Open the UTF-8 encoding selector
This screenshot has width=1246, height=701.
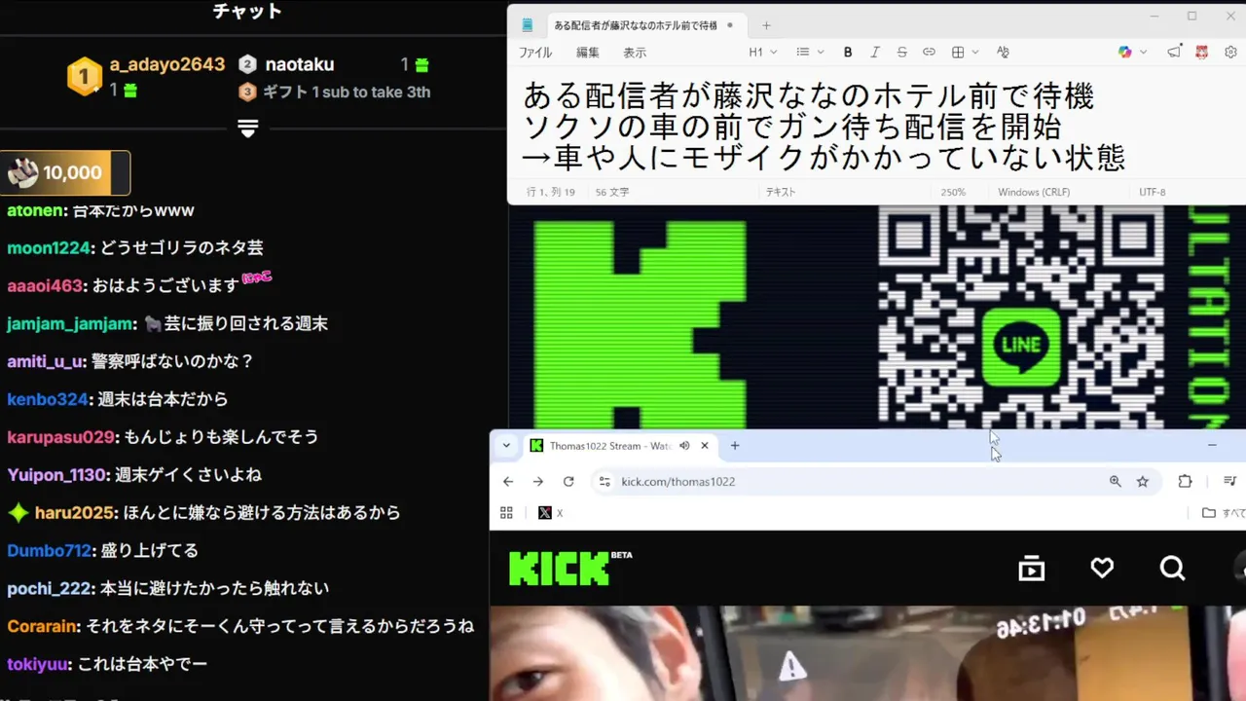(1152, 192)
